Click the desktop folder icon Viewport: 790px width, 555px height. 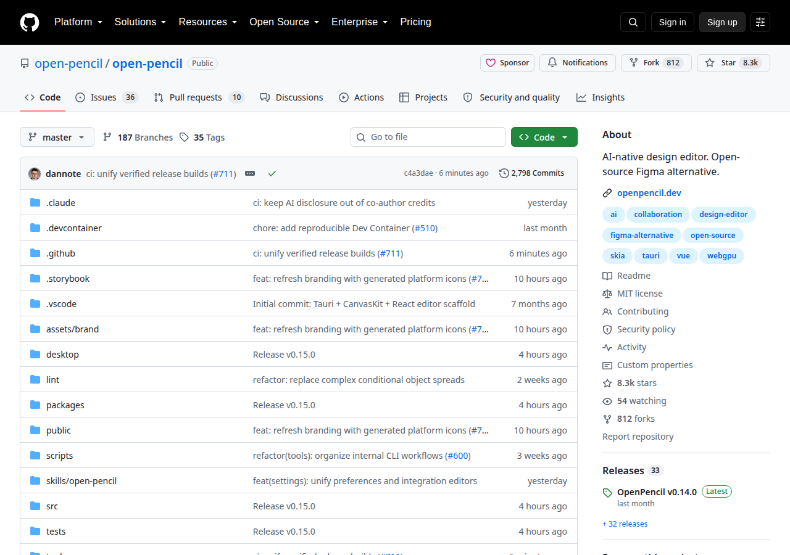point(35,355)
